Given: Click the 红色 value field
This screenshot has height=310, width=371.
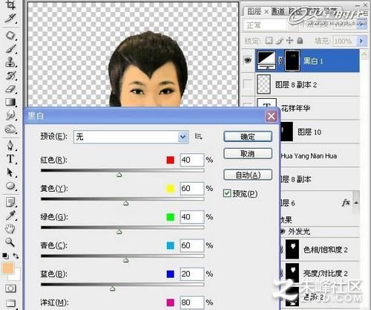Looking at the screenshot, I should coord(192,160).
